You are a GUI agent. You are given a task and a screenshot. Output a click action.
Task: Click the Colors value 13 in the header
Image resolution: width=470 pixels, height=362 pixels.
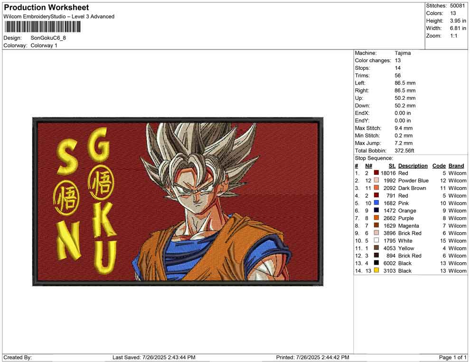[453, 13]
